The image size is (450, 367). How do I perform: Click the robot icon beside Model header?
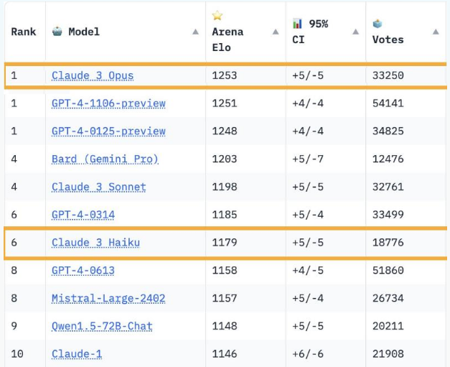pyautogui.click(x=57, y=31)
